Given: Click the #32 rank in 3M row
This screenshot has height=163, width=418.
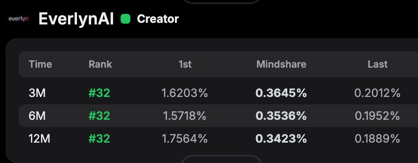Looking at the screenshot, I should point(99,93).
